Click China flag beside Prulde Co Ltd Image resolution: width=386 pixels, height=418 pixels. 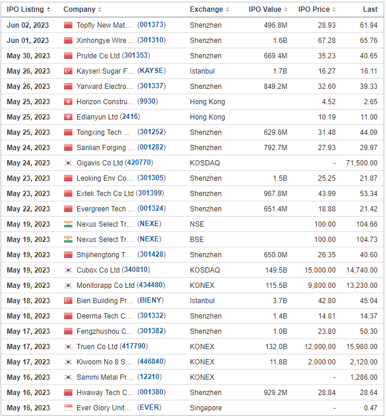(x=68, y=56)
